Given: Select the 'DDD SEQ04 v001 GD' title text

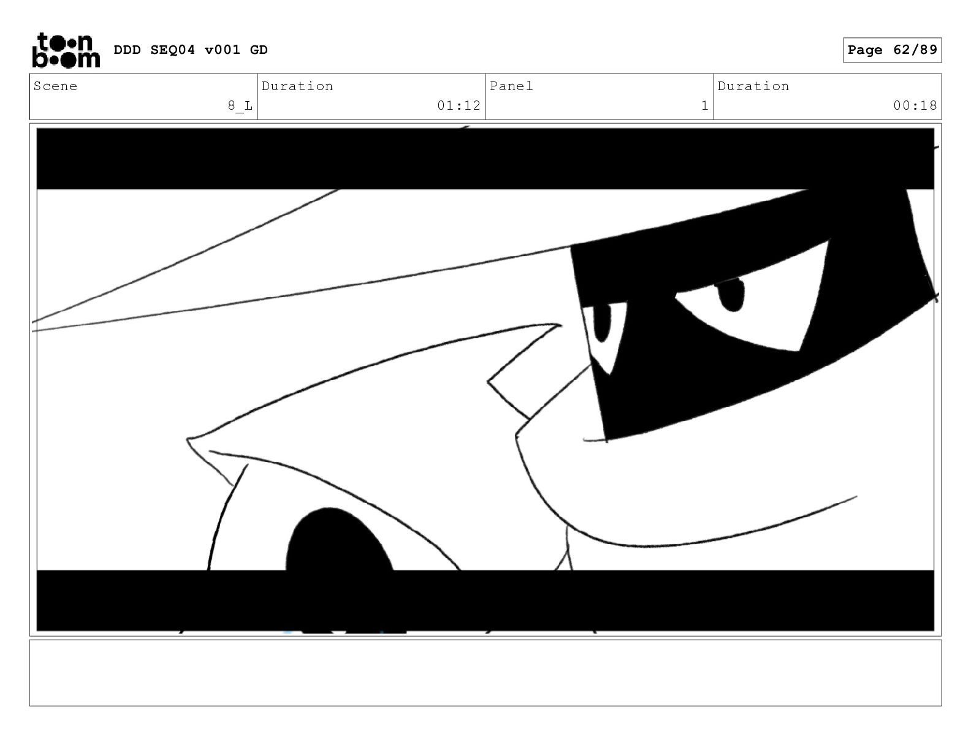Looking at the screenshot, I should tap(191, 50).
